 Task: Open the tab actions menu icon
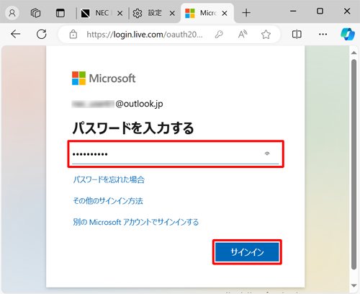[x=60, y=13]
